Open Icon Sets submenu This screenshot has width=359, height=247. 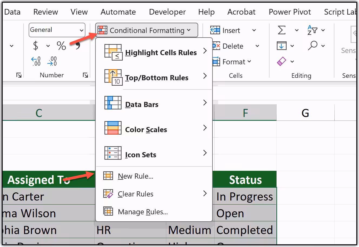pyautogui.click(x=154, y=154)
